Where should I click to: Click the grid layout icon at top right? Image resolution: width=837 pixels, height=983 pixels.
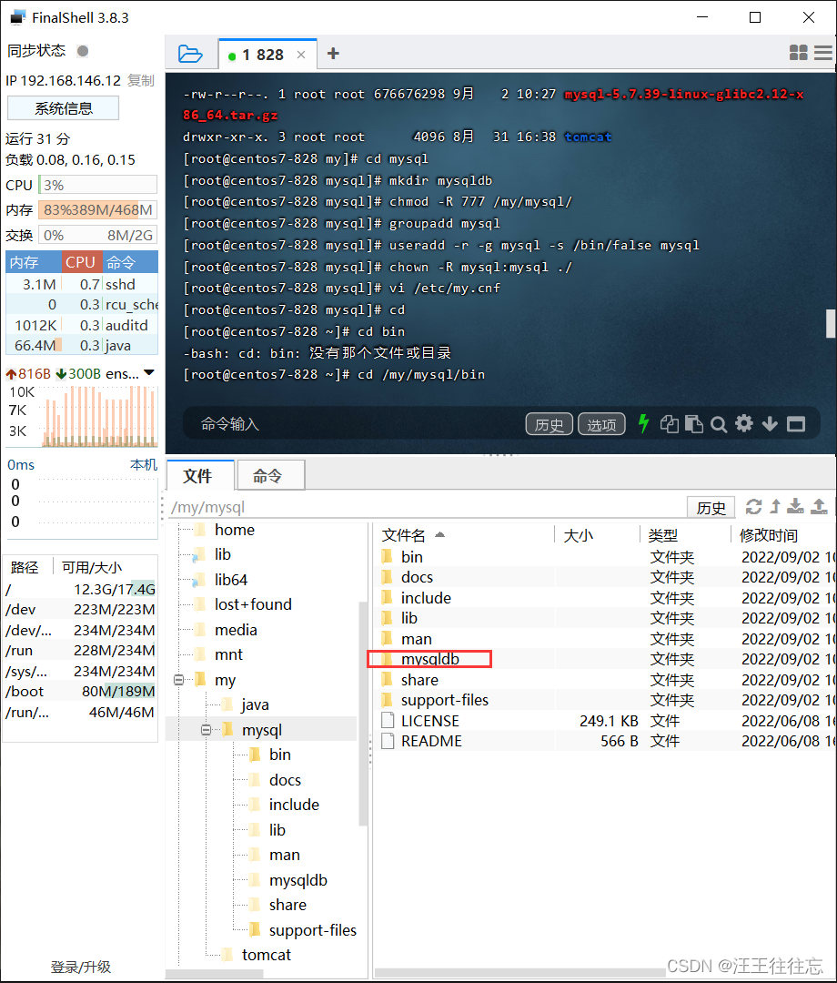point(799,52)
